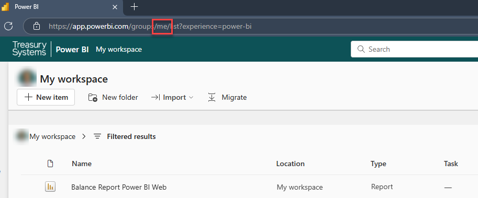Screen dimensions: 478x198
Task: Click the Migrate download icon
Action: pyautogui.click(x=212, y=97)
